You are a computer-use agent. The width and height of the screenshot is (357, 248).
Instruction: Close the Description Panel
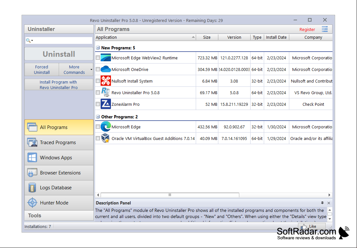(329, 203)
